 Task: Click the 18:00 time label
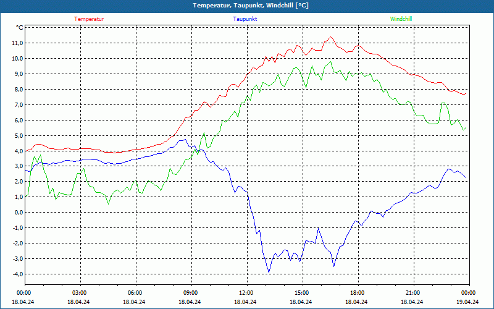pyautogui.click(x=358, y=293)
